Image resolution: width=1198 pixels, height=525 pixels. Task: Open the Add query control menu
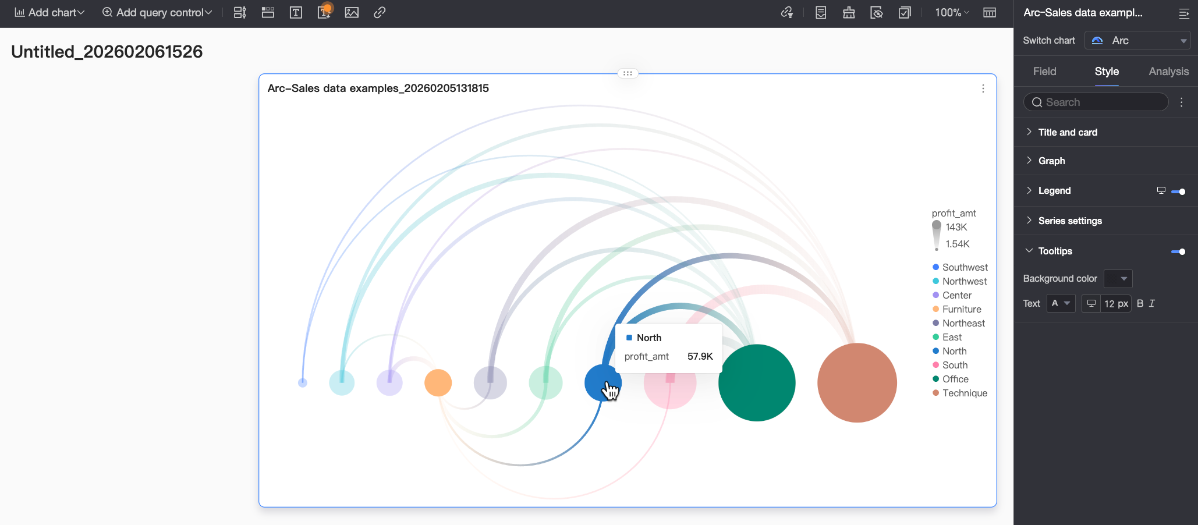click(x=157, y=12)
